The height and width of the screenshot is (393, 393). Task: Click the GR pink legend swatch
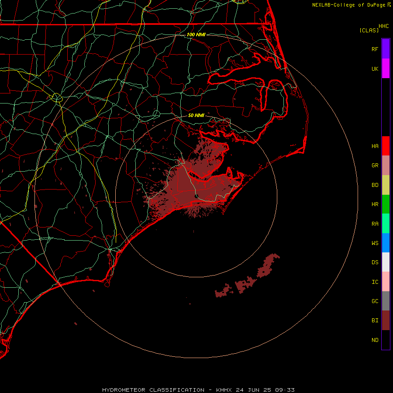(x=386, y=165)
